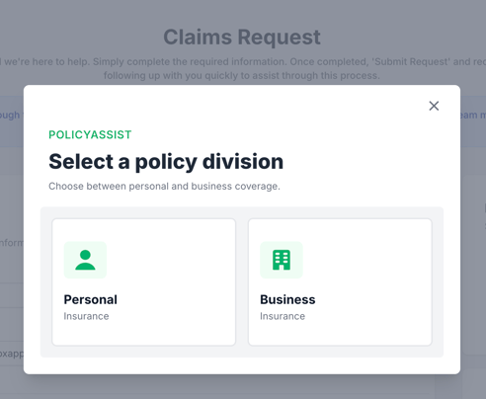Click "Insurance" subtitle under Business

click(x=283, y=316)
